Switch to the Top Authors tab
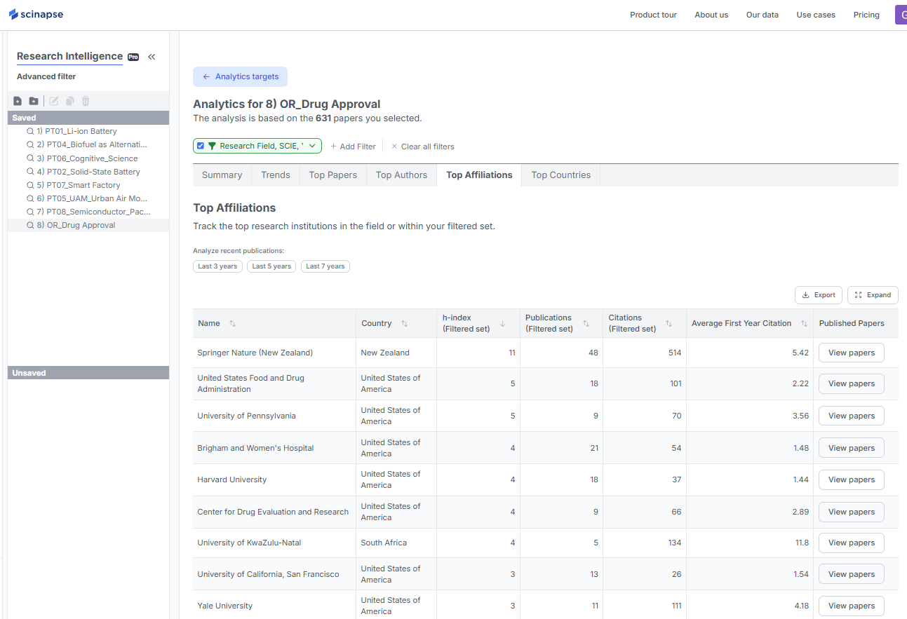This screenshot has width=907, height=619. 401,175
